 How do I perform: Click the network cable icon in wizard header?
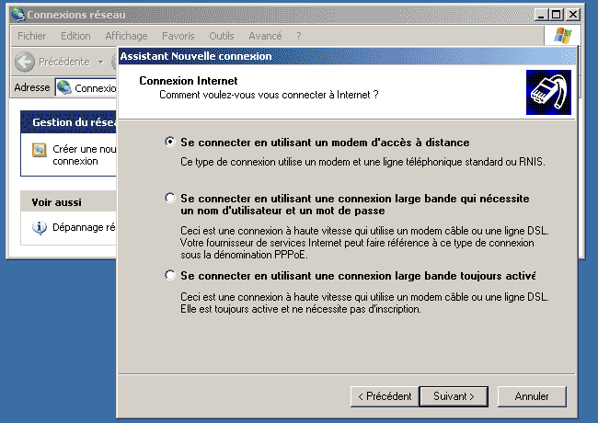point(548,92)
